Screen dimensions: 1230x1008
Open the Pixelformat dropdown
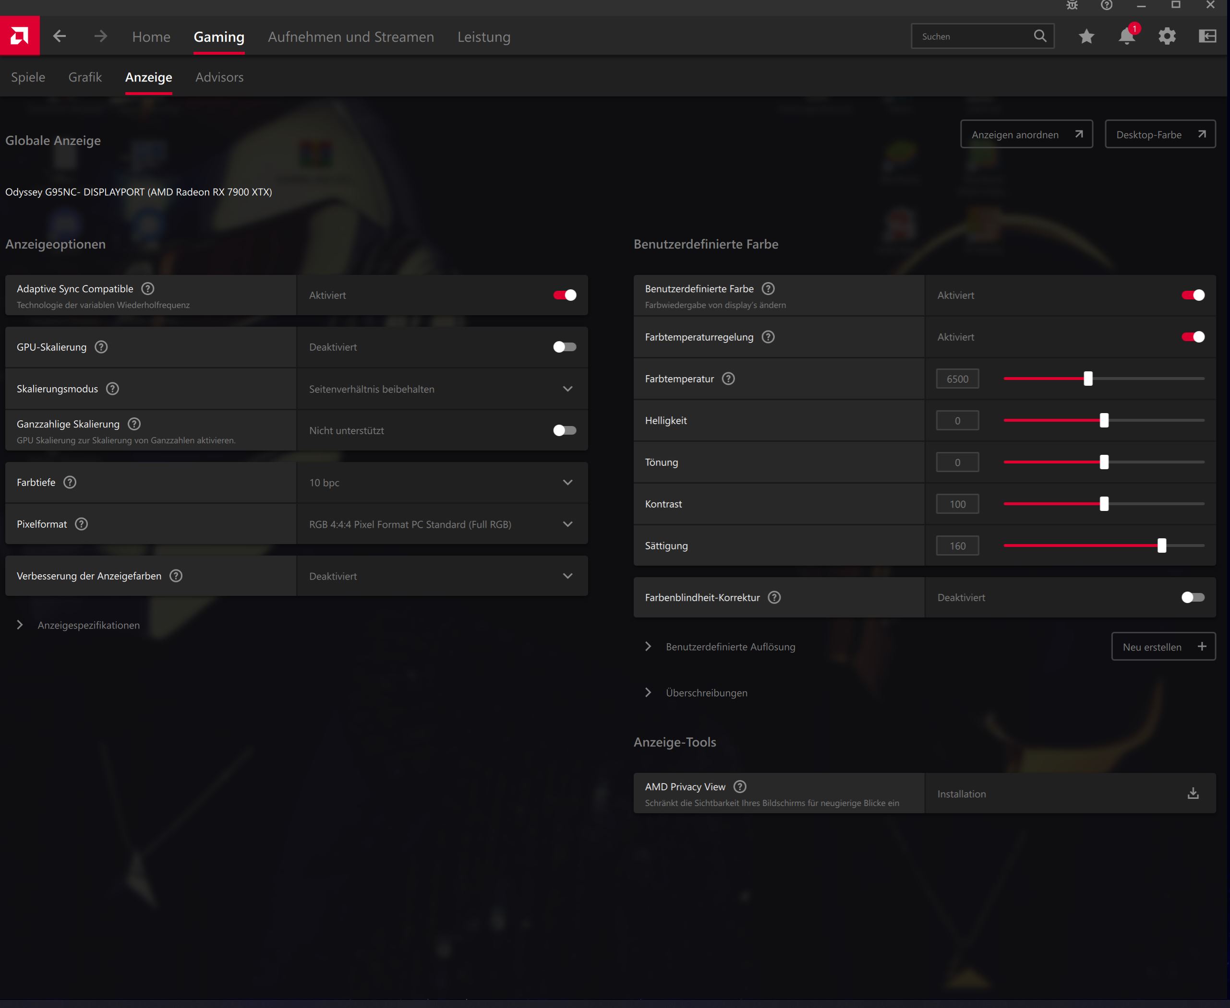(x=442, y=524)
